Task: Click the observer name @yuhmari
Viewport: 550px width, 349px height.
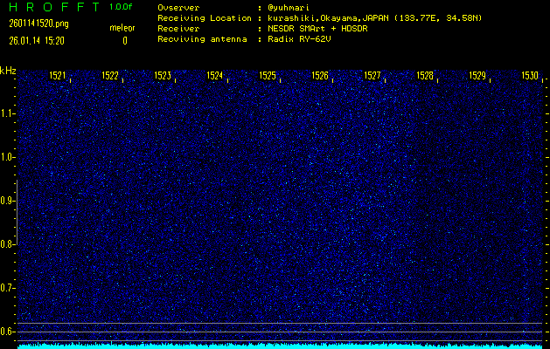Action: click(289, 8)
